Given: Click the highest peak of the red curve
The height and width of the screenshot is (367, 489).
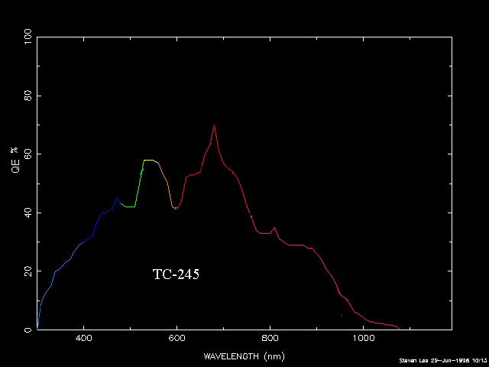Looking at the screenshot, I should pos(215,125).
